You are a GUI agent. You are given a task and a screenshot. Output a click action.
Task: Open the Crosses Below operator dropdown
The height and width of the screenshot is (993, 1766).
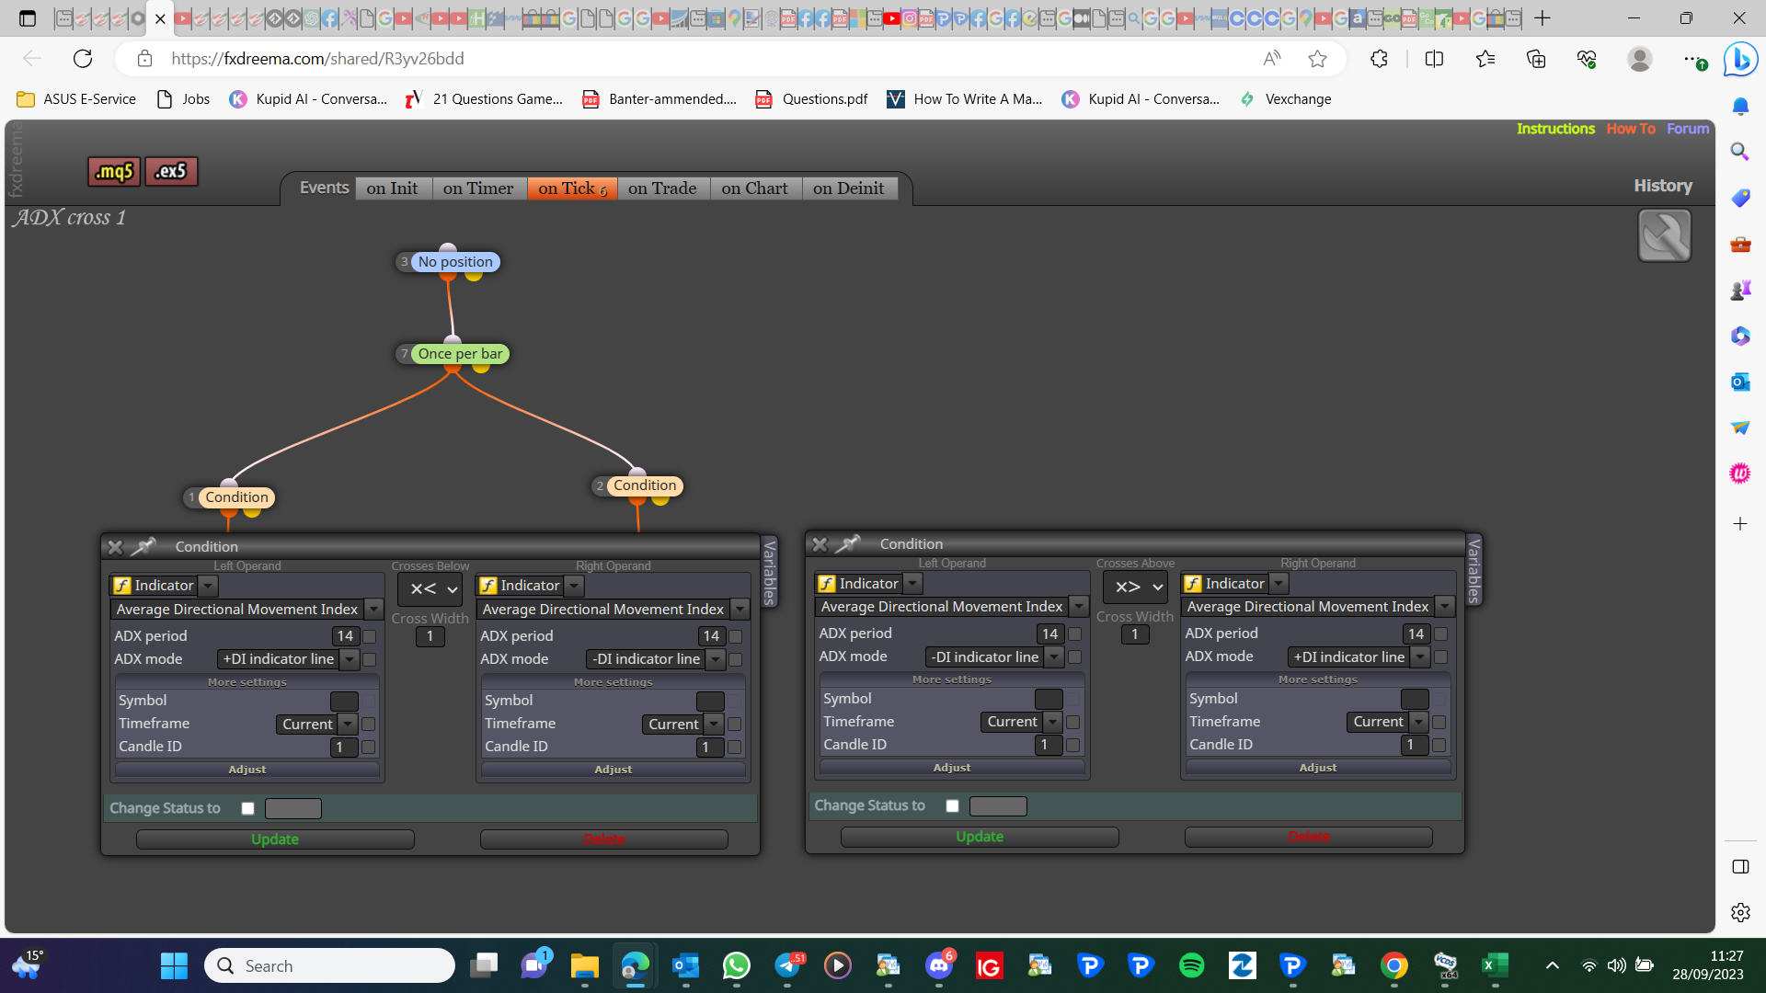click(x=430, y=589)
